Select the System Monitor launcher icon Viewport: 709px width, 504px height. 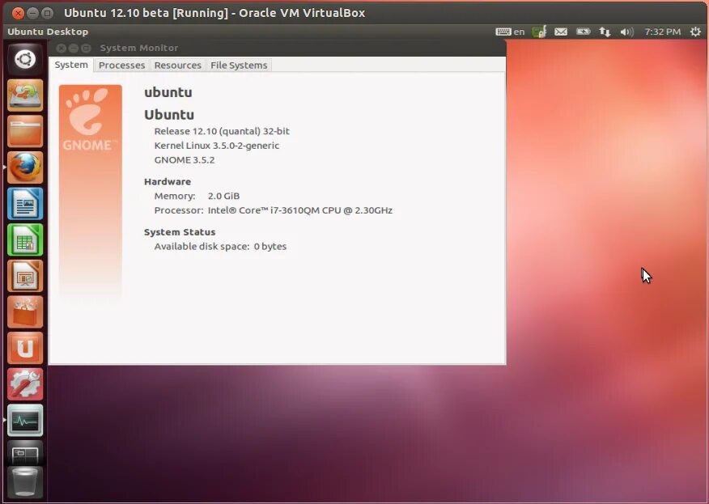[x=25, y=421]
